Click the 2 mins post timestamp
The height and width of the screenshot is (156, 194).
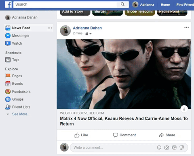pos(78,33)
